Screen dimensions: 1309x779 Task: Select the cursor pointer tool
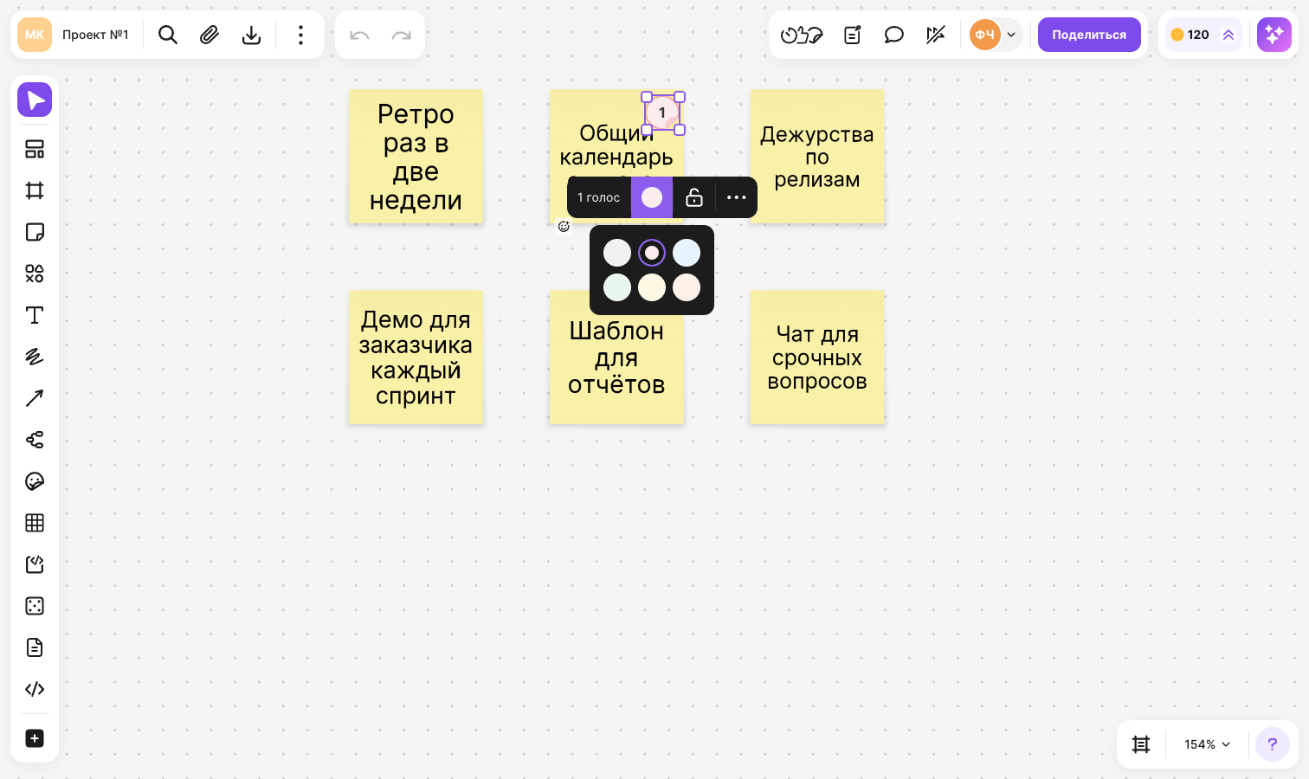pyautogui.click(x=35, y=100)
